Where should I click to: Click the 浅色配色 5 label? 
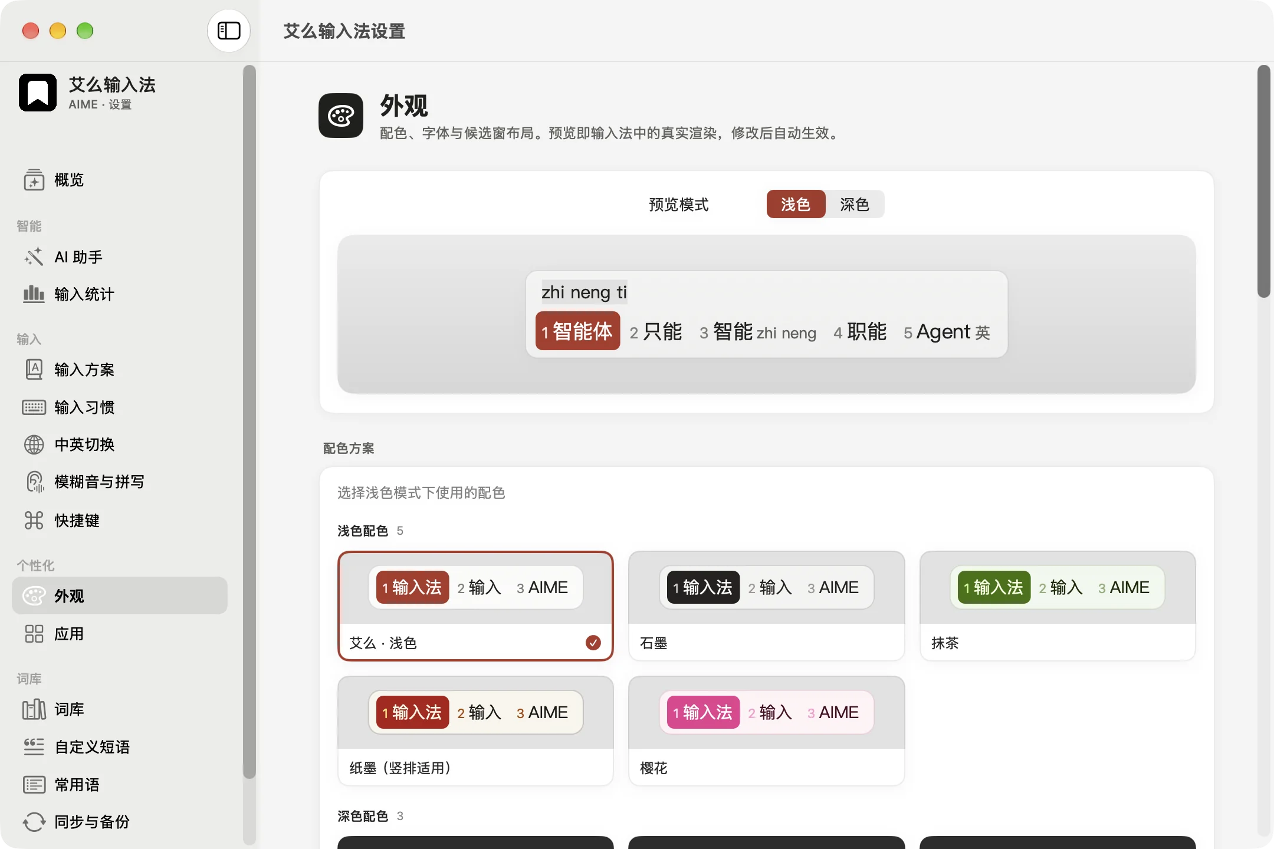coord(370,531)
